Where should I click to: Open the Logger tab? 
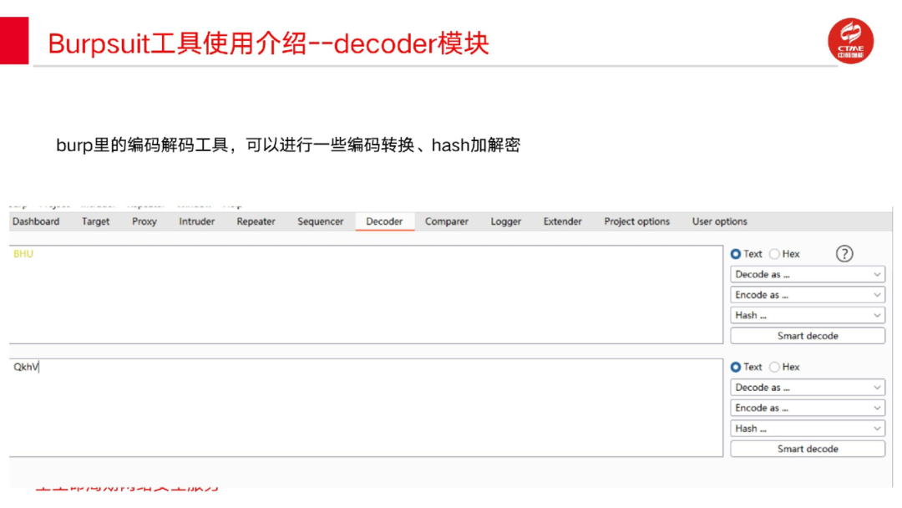[x=505, y=221]
